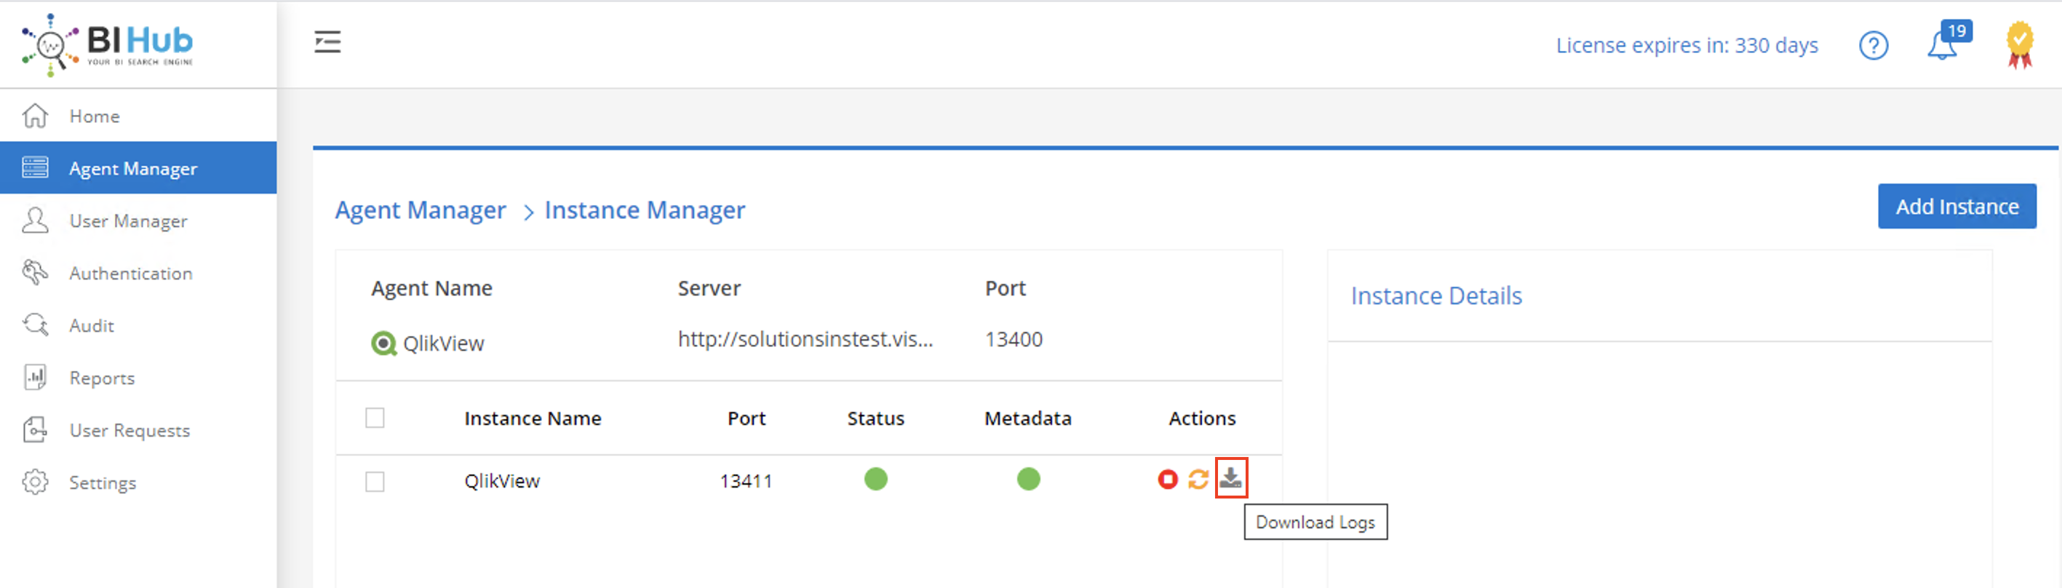Click the BI Hub logo
This screenshot has width=2062, height=588.
tap(107, 45)
